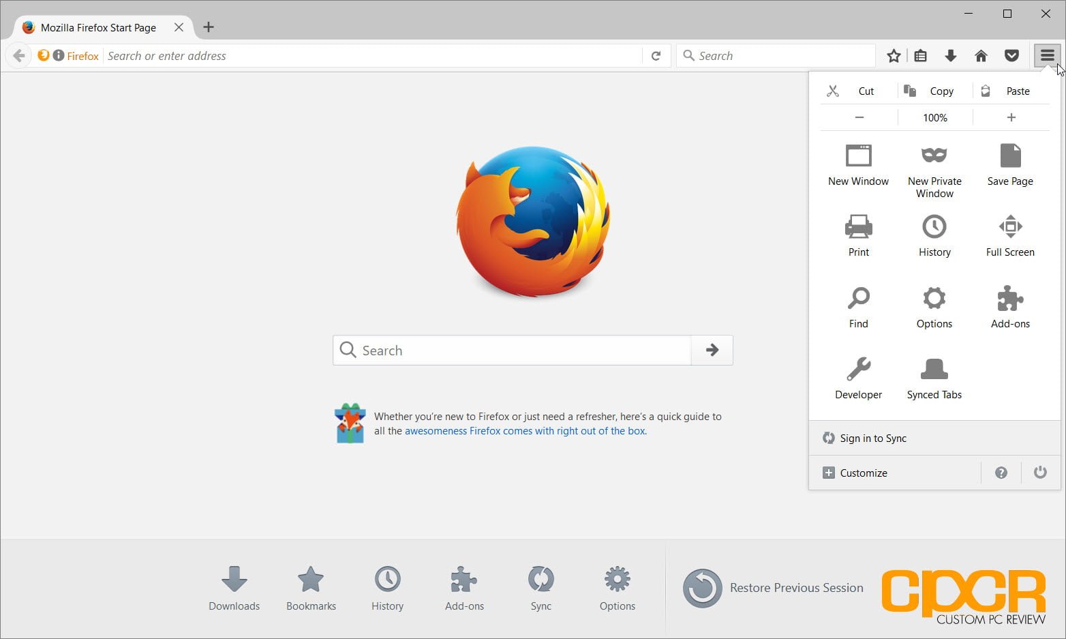This screenshot has height=639, width=1066.
Task: Open Downloads on start page bottom bar
Action: click(x=234, y=588)
